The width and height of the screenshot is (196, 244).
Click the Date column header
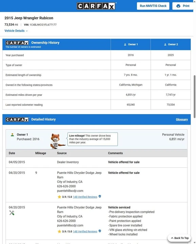pyautogui.click(x=12, y=153)
